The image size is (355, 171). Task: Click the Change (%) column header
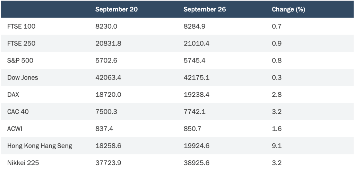(288, 9)
